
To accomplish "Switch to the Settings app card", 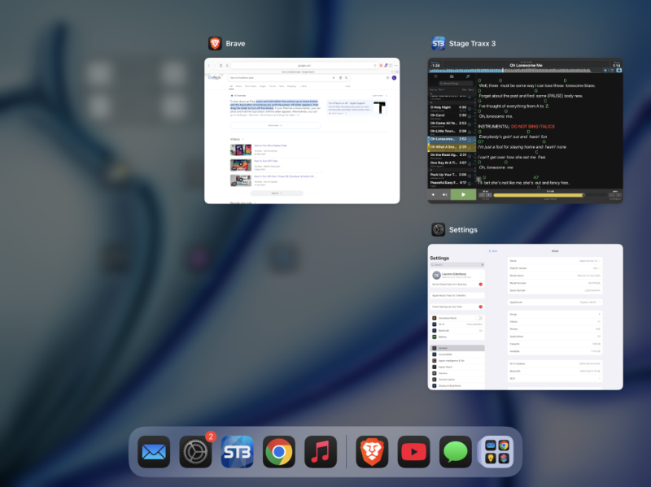I will pos(525,317).
